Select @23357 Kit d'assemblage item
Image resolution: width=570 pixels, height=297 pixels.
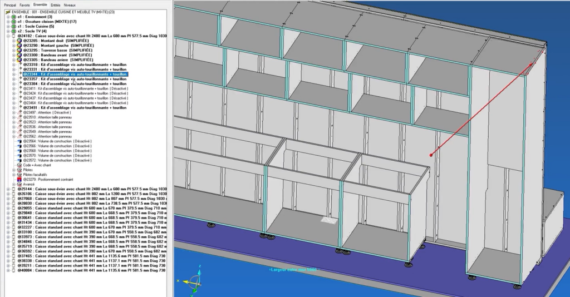click(x=75, y=79)
